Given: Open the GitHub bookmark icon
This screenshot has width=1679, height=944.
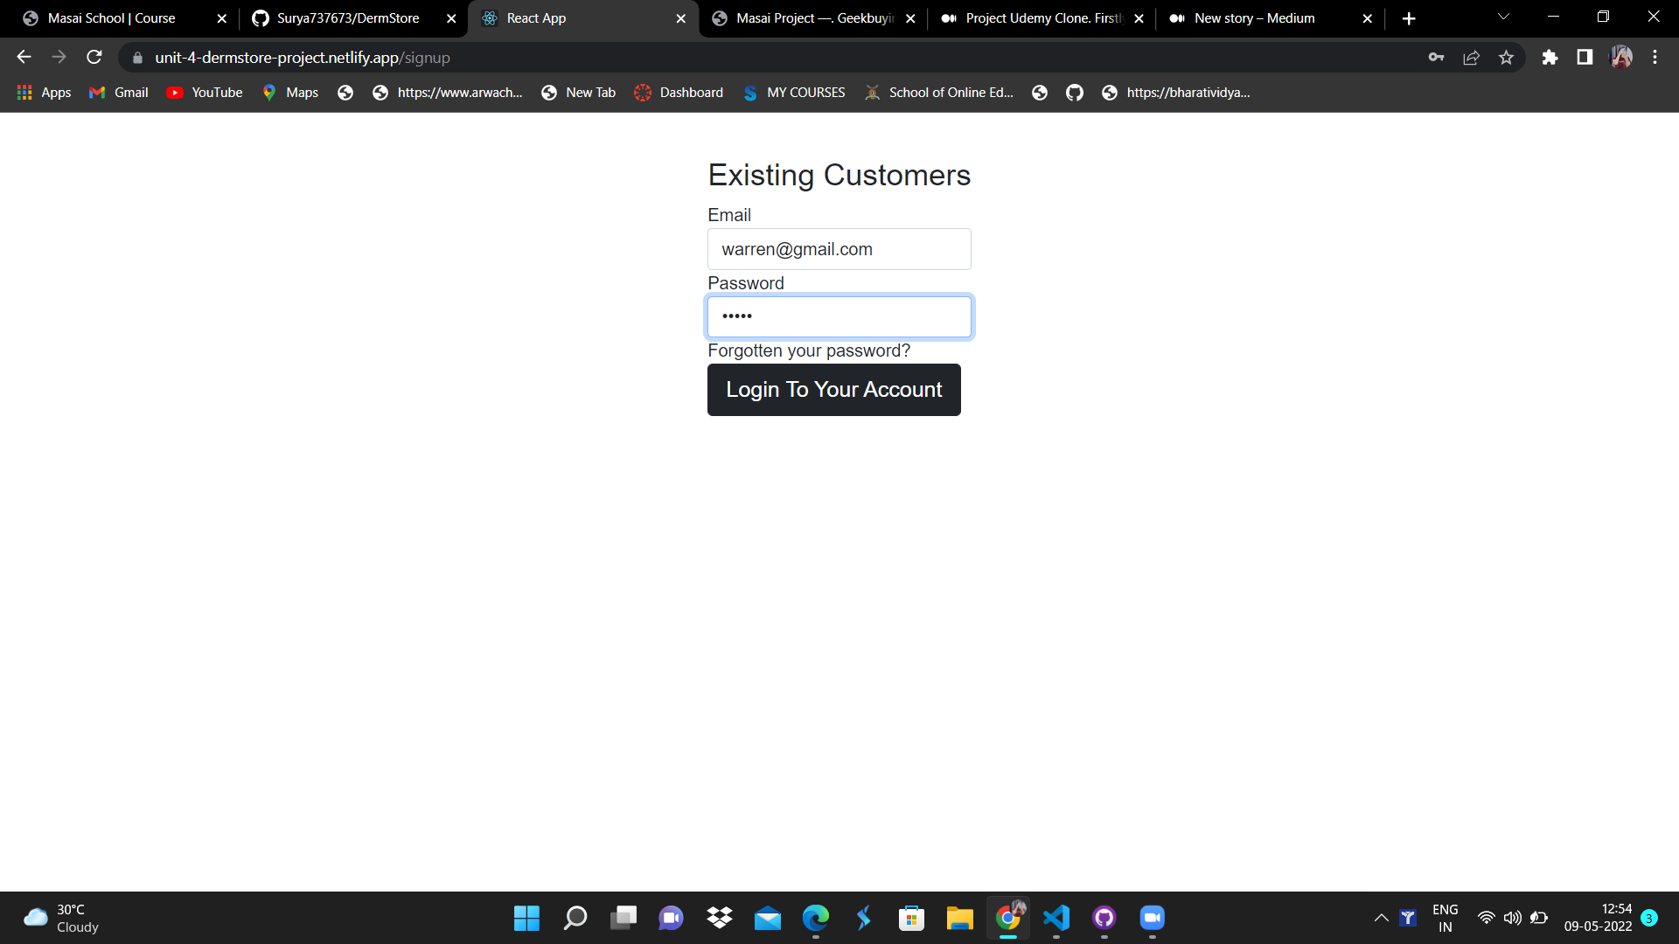Looking at the screenshot, I should (1074, 93).
